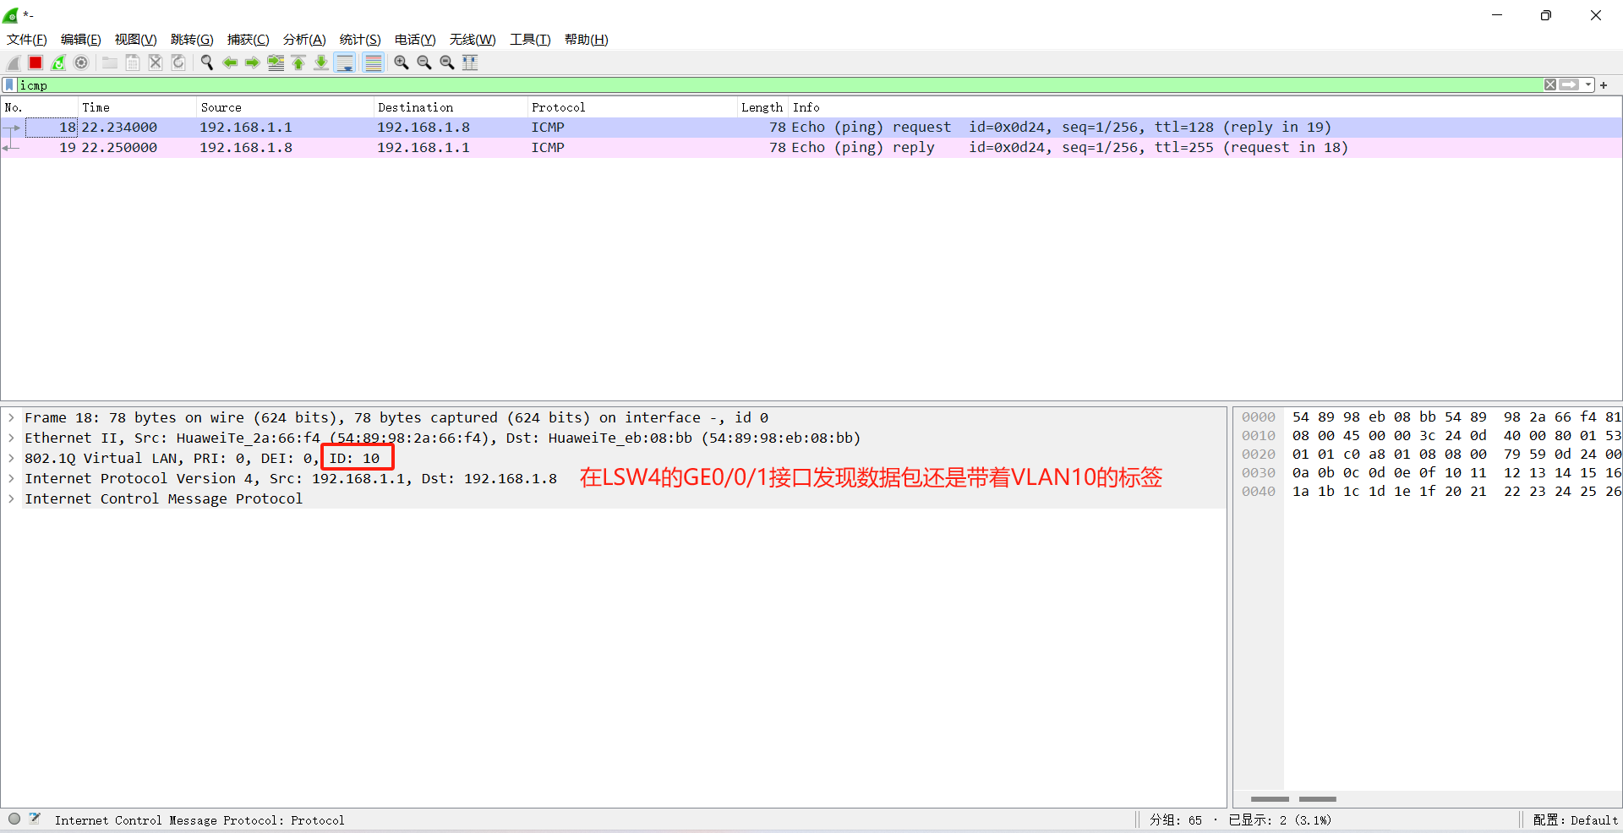Open the 文件(F) menu

[27, 40]
